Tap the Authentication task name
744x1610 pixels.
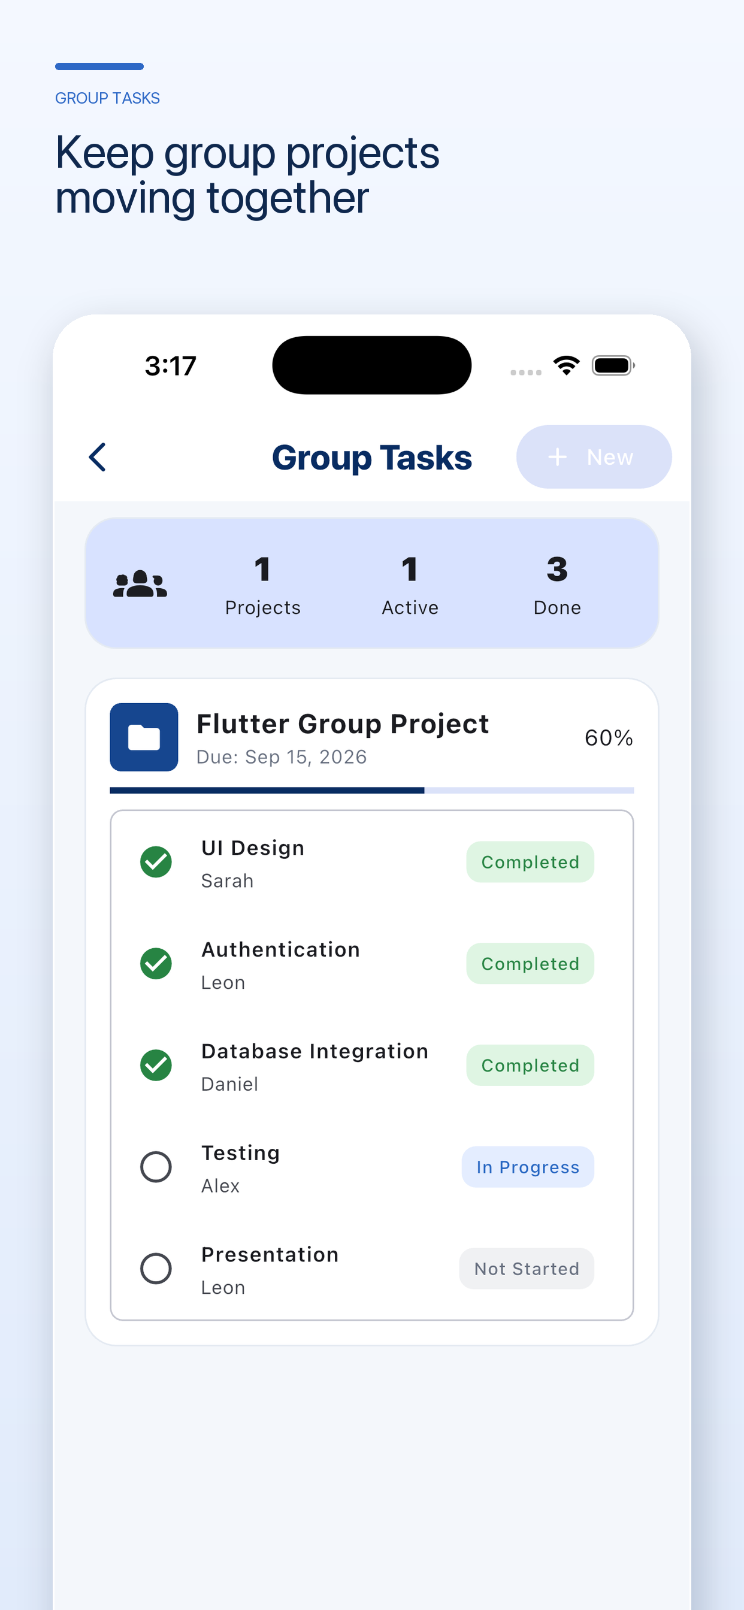(x=280, y=949)
